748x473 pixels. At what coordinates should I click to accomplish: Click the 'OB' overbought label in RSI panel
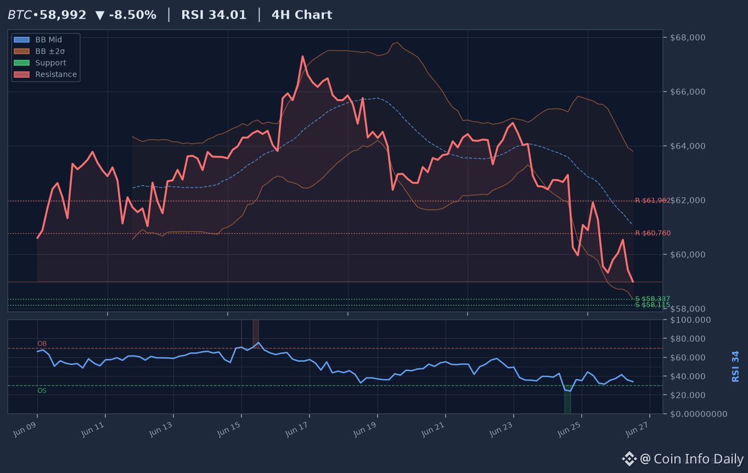(x=42, y=344)
